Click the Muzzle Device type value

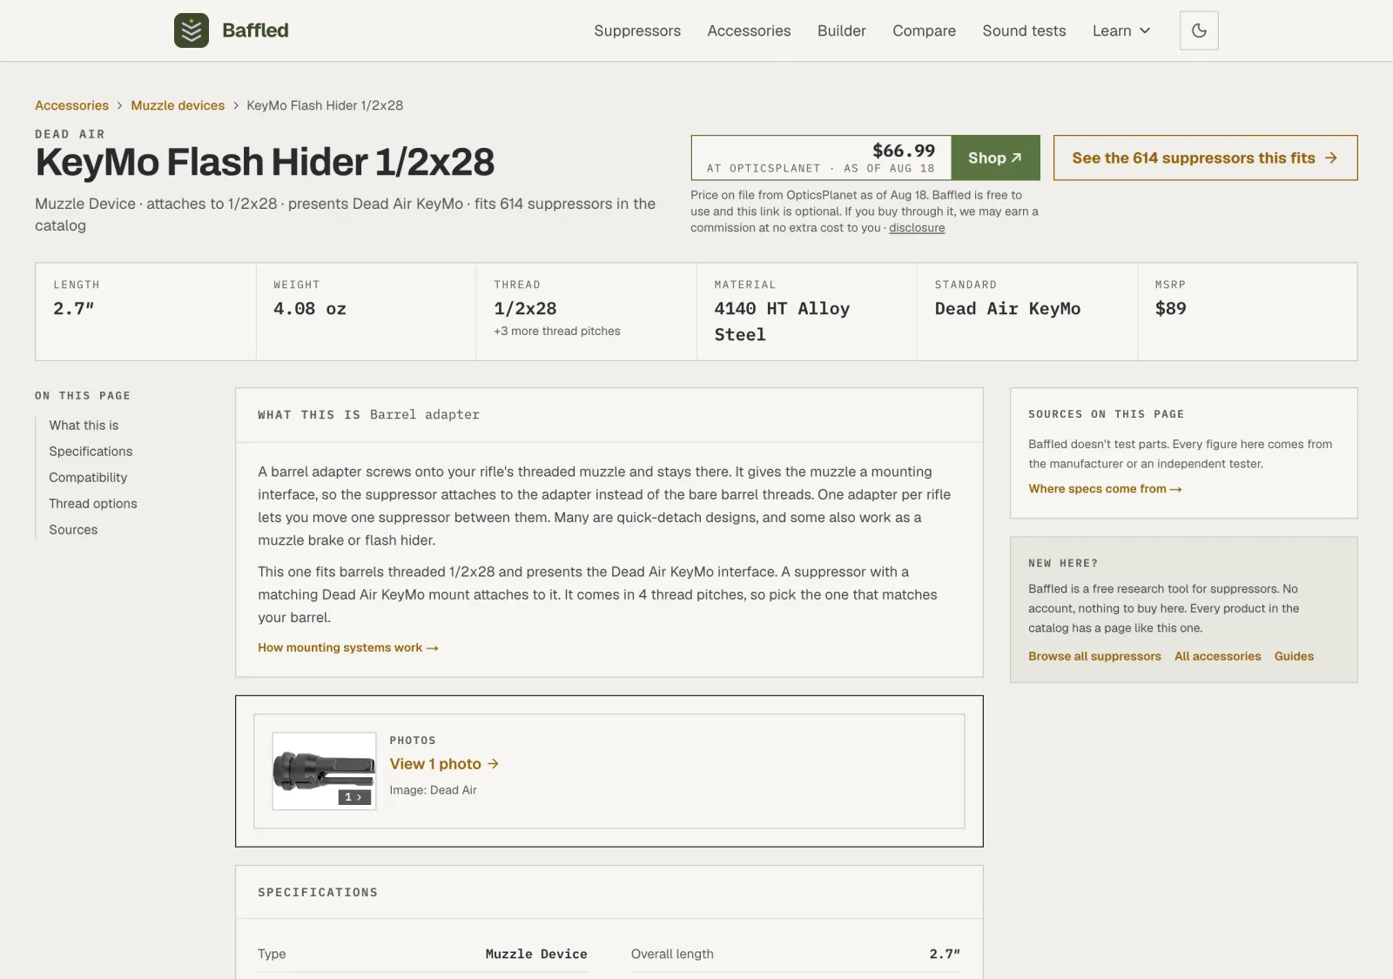click(536, 954)
